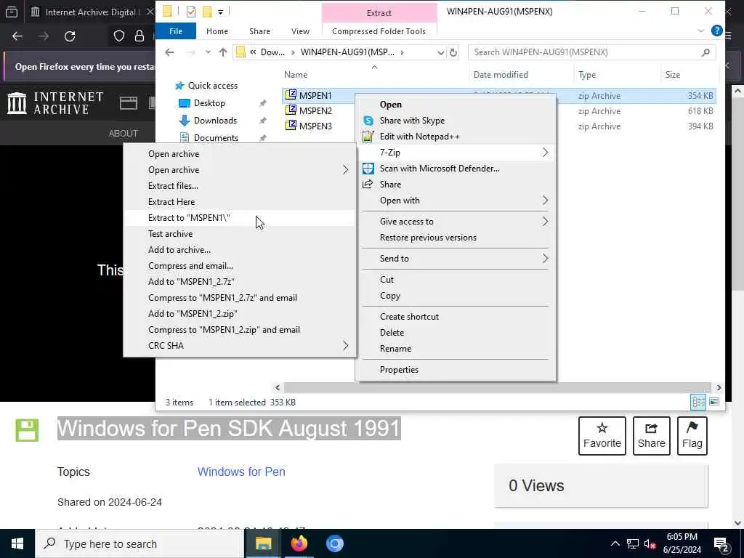Screen dimensions: 744x558
Task: Choose Extract to "MSPEN1\"
Action: (239, 218)
